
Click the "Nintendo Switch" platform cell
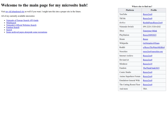(130, 27)
